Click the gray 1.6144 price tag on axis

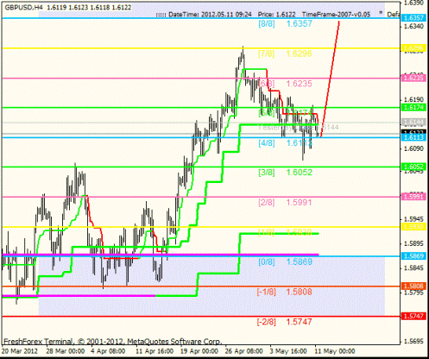click(x=413, y=123)
